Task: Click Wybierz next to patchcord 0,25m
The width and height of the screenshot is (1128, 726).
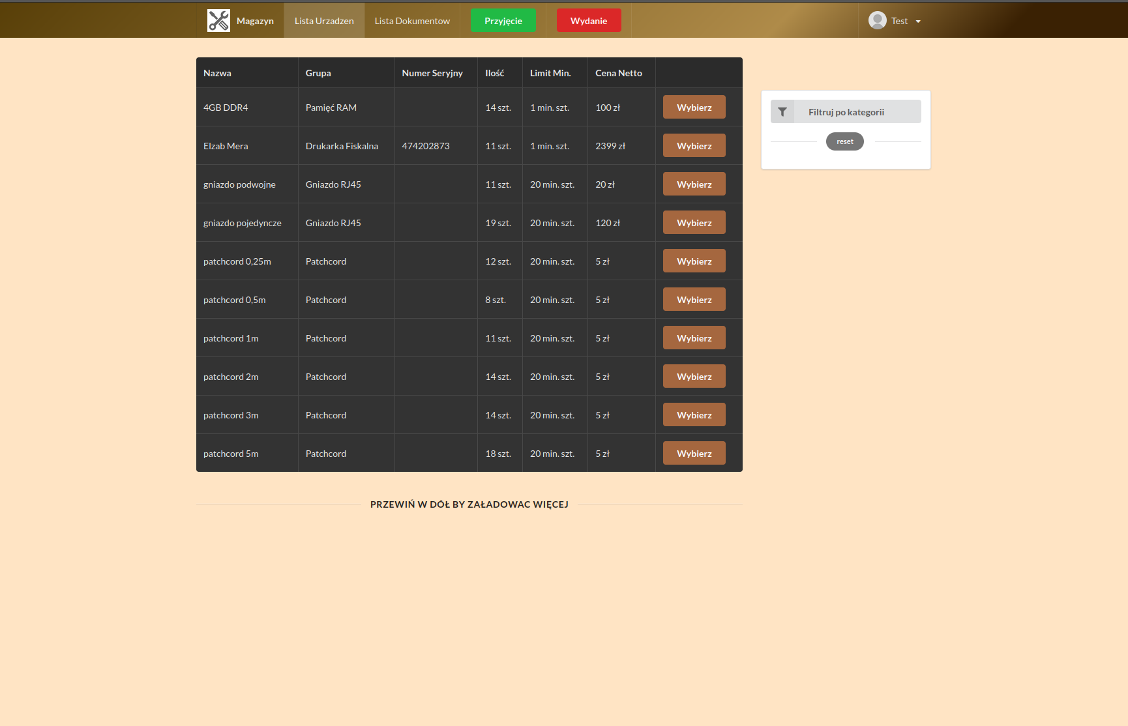Action: coord(694,261)
